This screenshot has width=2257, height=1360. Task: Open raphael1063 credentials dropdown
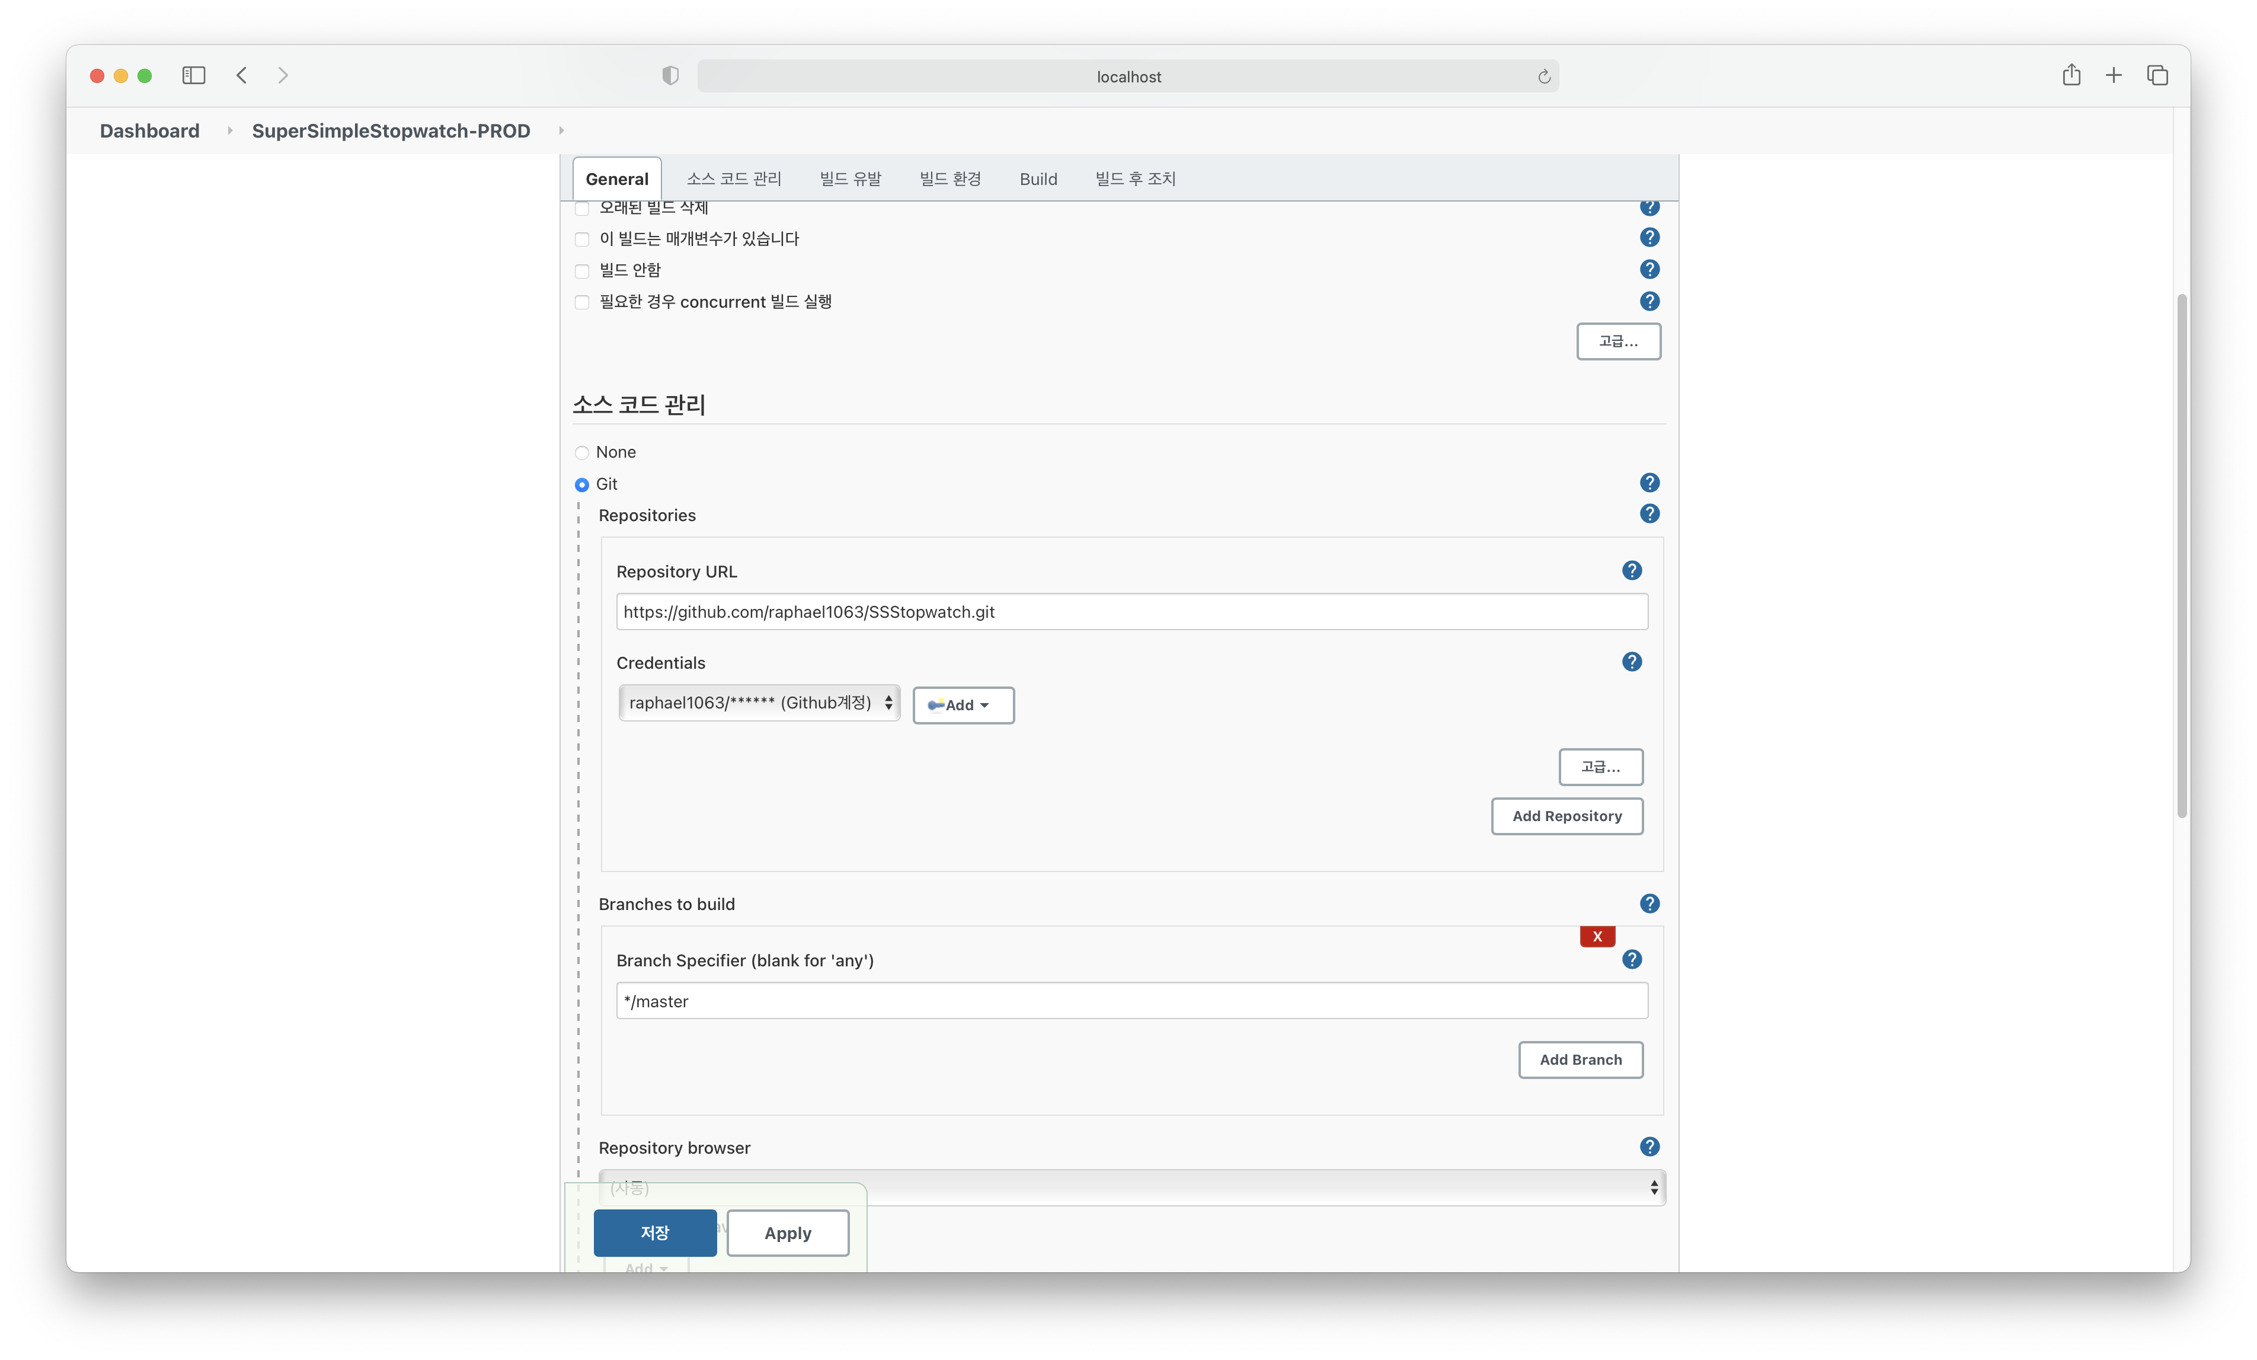tap(759, 703)
